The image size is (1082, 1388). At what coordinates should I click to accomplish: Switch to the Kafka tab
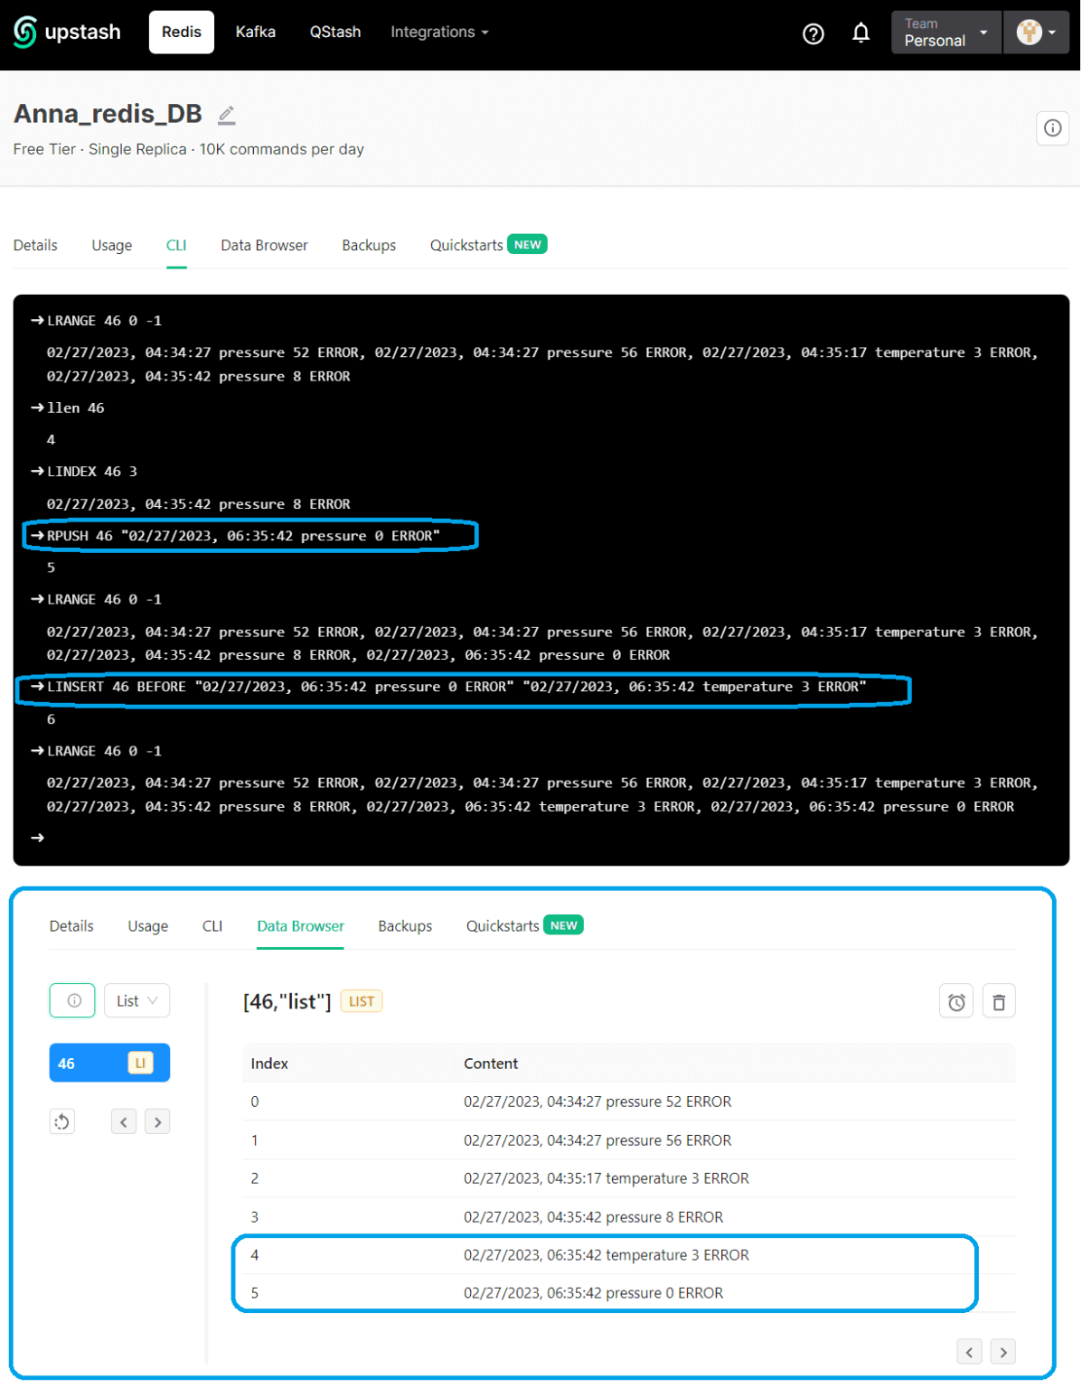pyautogui.click(x=256, y=32)
